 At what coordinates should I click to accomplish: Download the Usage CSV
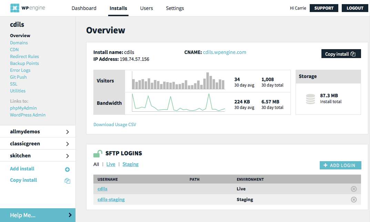115,124
